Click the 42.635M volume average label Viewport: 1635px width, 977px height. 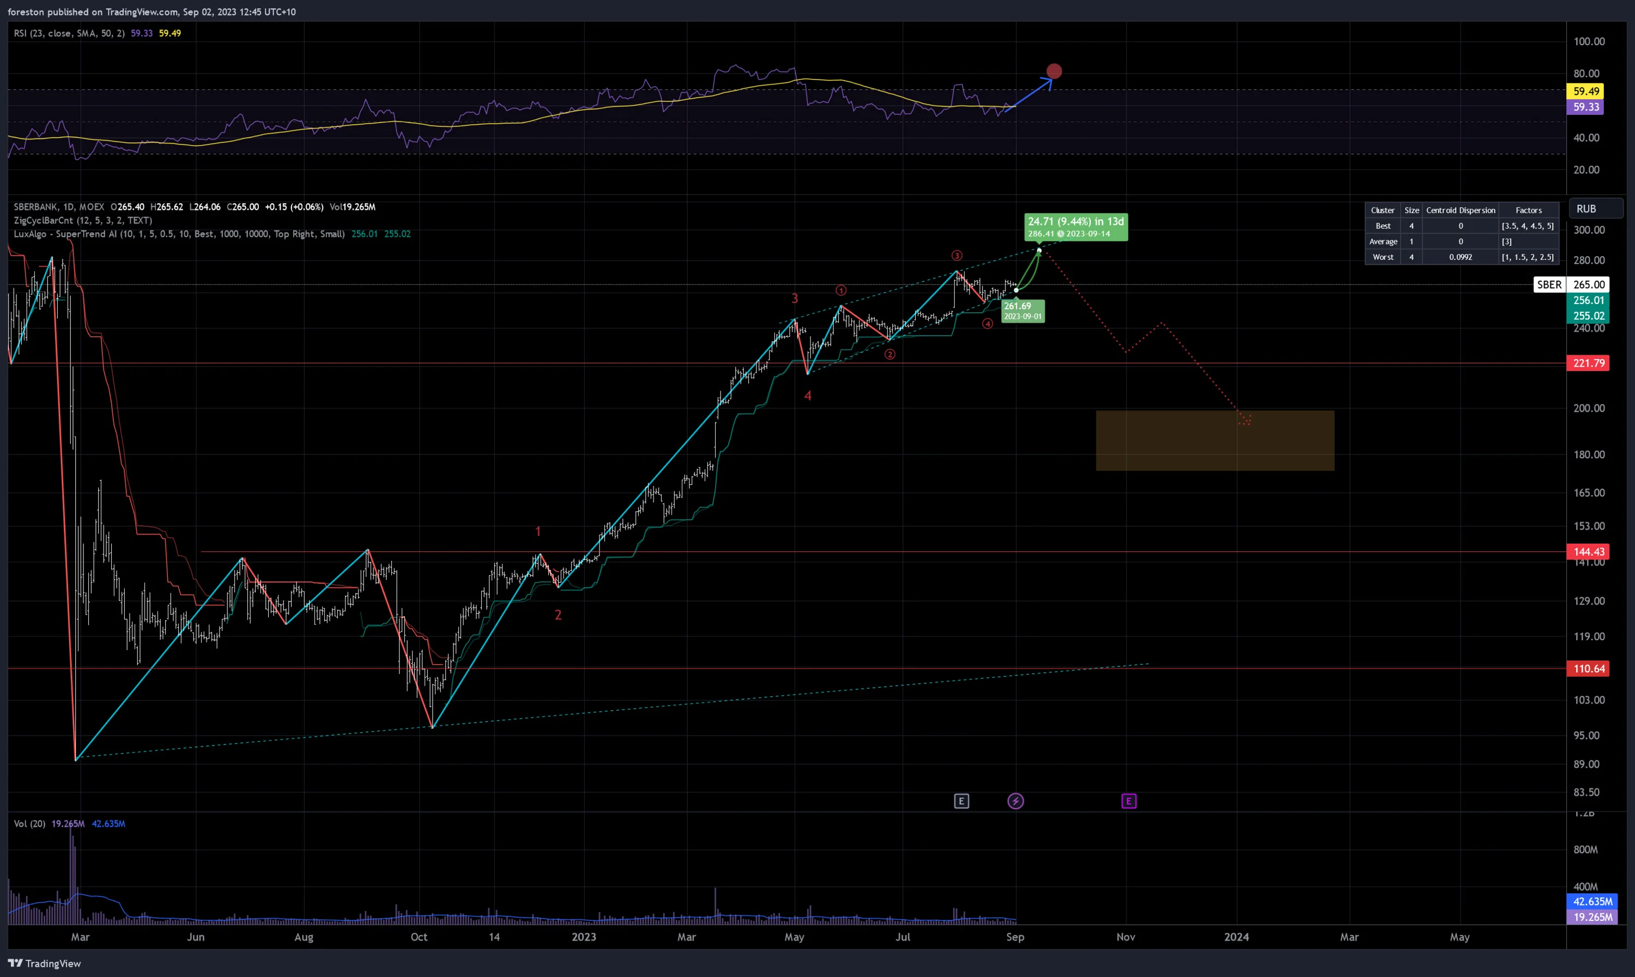tap(1592, 901)
